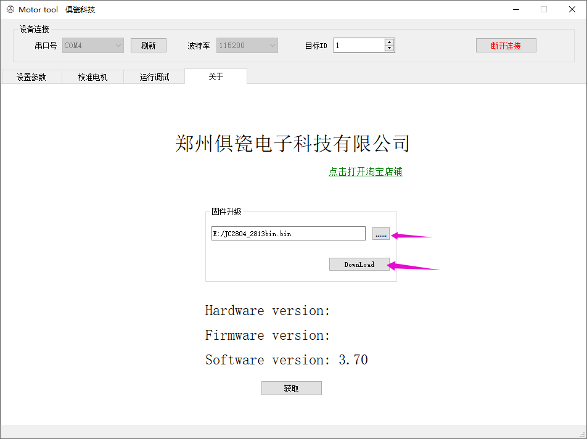Screen dimensions: 587x439
Task: Click the firmware path field showing JC2804_2813bin.bin
Action: 288,233
